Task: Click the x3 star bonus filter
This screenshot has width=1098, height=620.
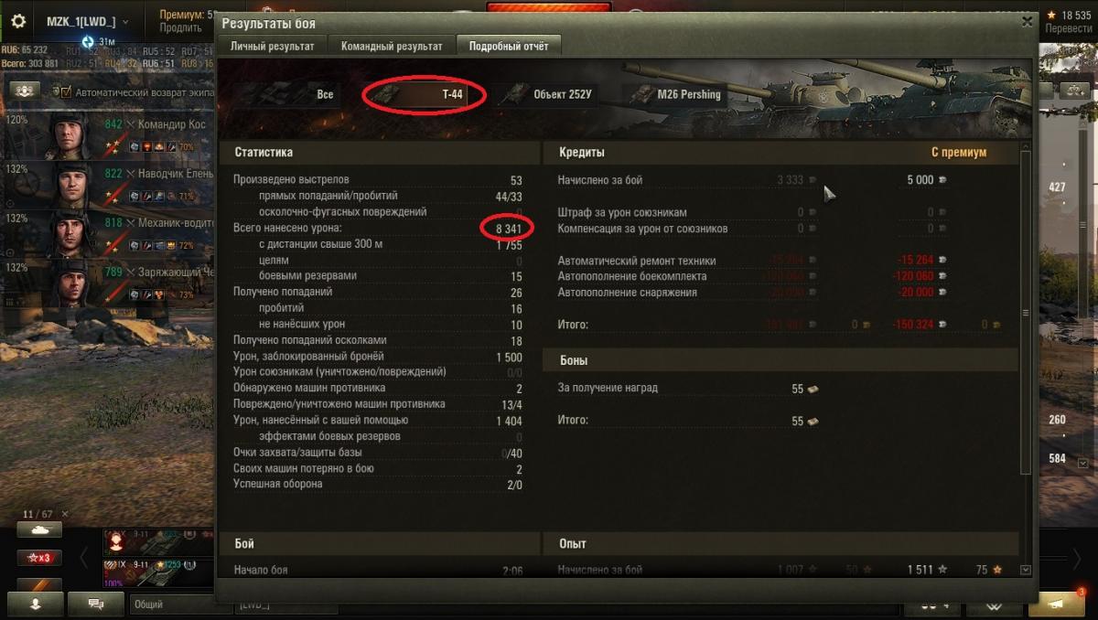Action: click(x=39, y=558)
